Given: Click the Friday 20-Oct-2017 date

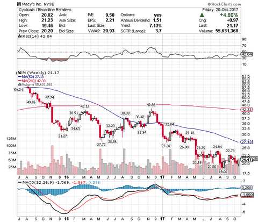Looking at the screenshot, I should [x=220, y=10].
